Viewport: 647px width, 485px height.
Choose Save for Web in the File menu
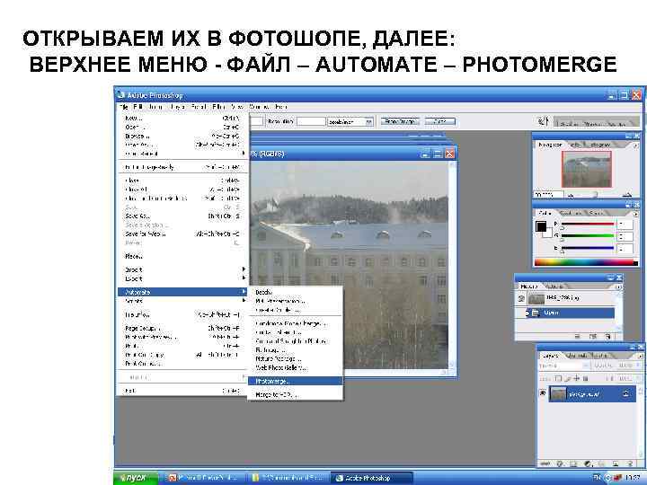tap(182, 234)
